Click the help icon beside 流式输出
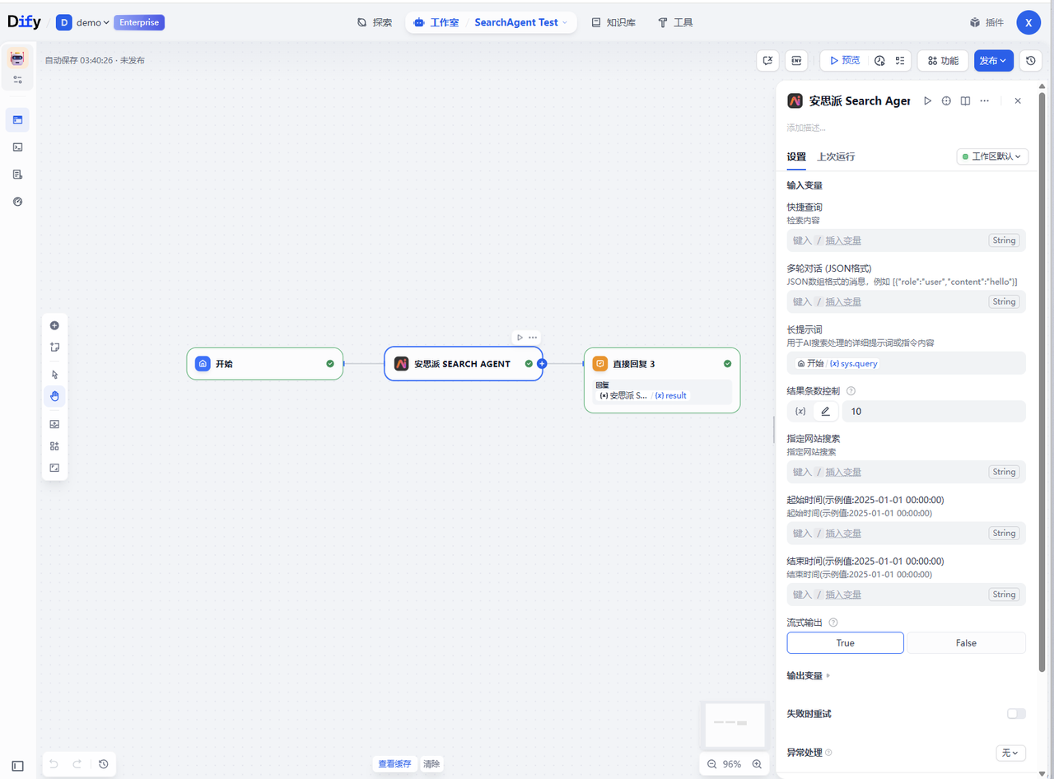This screenshot has width=1054, height=779. [833, 623]
